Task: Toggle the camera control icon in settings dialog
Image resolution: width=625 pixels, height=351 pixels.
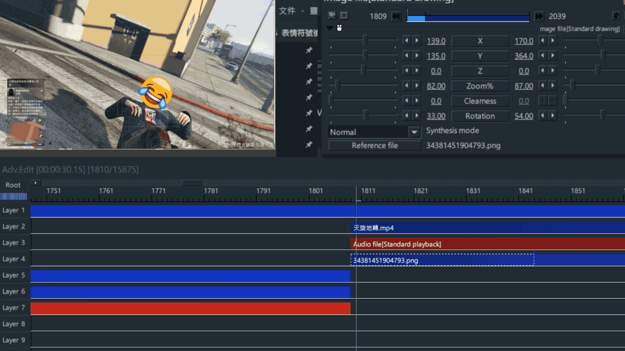Action: pos(332,16)
